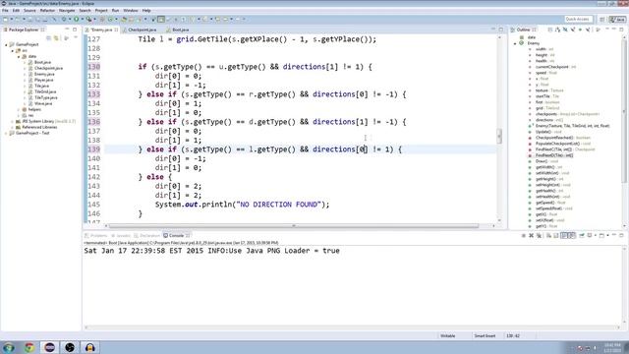
Task: Open the Javadoc tab
Action: tap(121, 236)
